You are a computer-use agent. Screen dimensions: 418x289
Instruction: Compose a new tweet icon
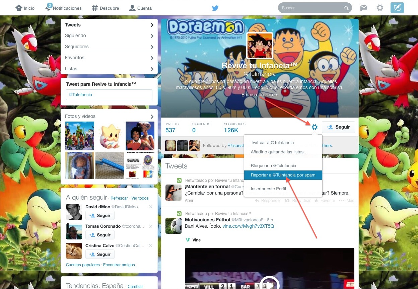point(397,8)
